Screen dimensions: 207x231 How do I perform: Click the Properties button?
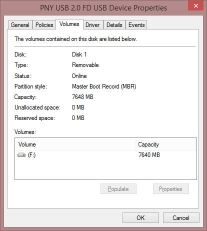click(171, 189)
